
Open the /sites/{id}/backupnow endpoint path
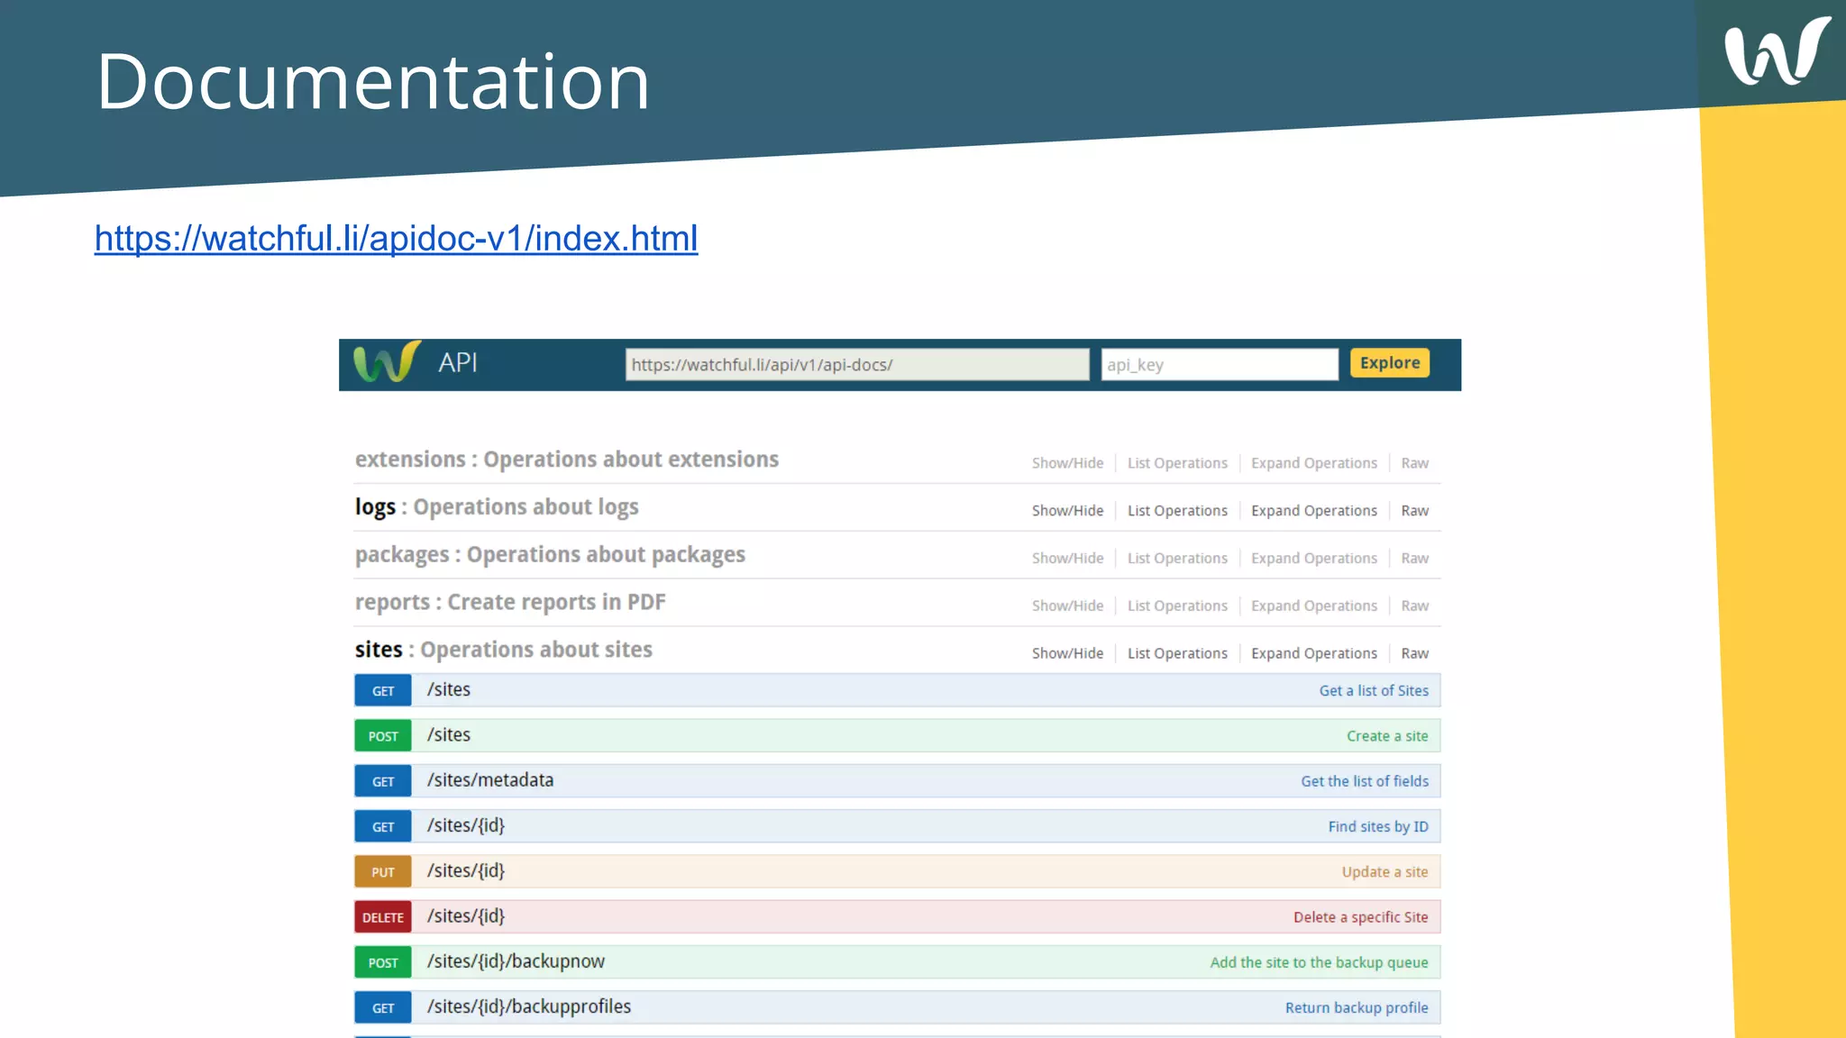516,961
